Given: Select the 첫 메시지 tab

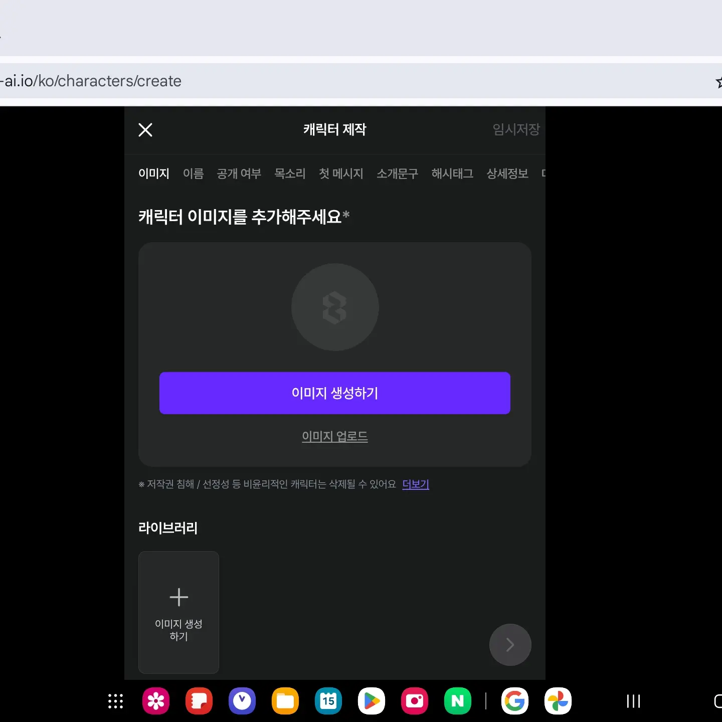Looking at the screenshot, I should point(341,173).
